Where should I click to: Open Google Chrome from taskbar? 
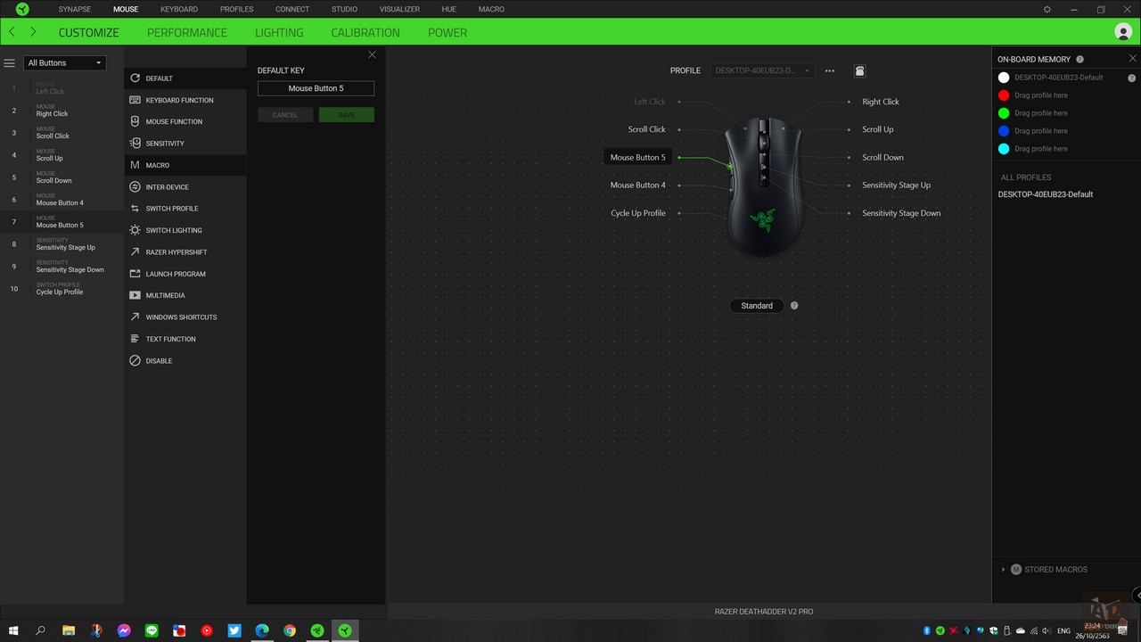pos(290,630)
